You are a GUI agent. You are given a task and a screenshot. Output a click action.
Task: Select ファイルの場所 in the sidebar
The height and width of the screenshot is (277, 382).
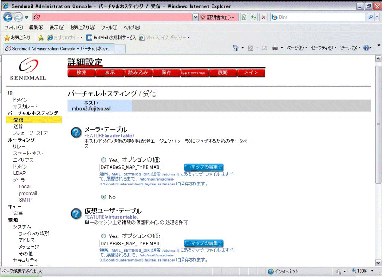coord(33,234)
